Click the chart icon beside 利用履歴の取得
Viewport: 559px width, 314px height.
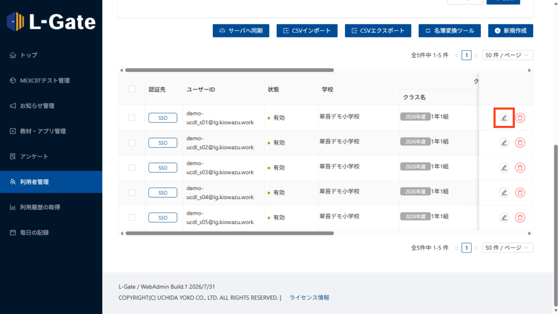(13, 207)
